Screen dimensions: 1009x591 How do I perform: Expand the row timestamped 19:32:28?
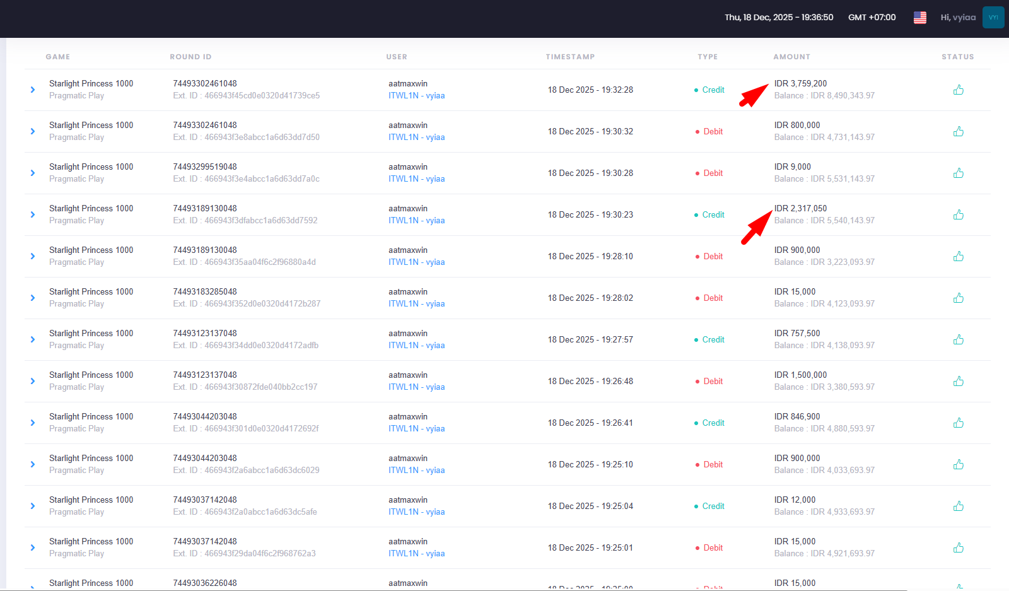tap(33, 90)
